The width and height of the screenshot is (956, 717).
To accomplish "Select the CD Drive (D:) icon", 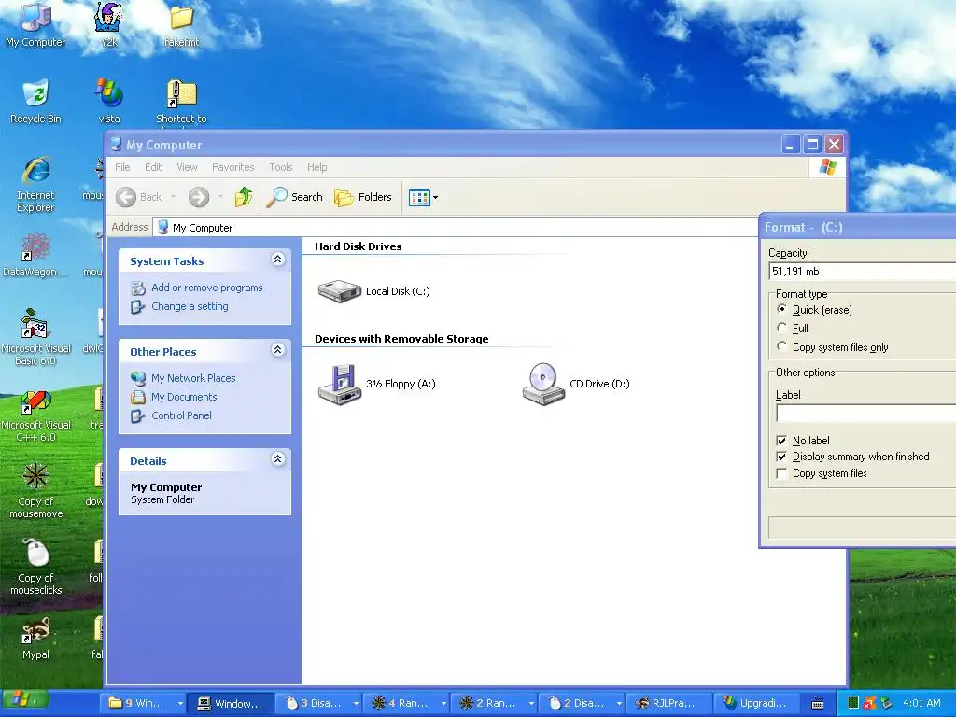I will [543, 384].
